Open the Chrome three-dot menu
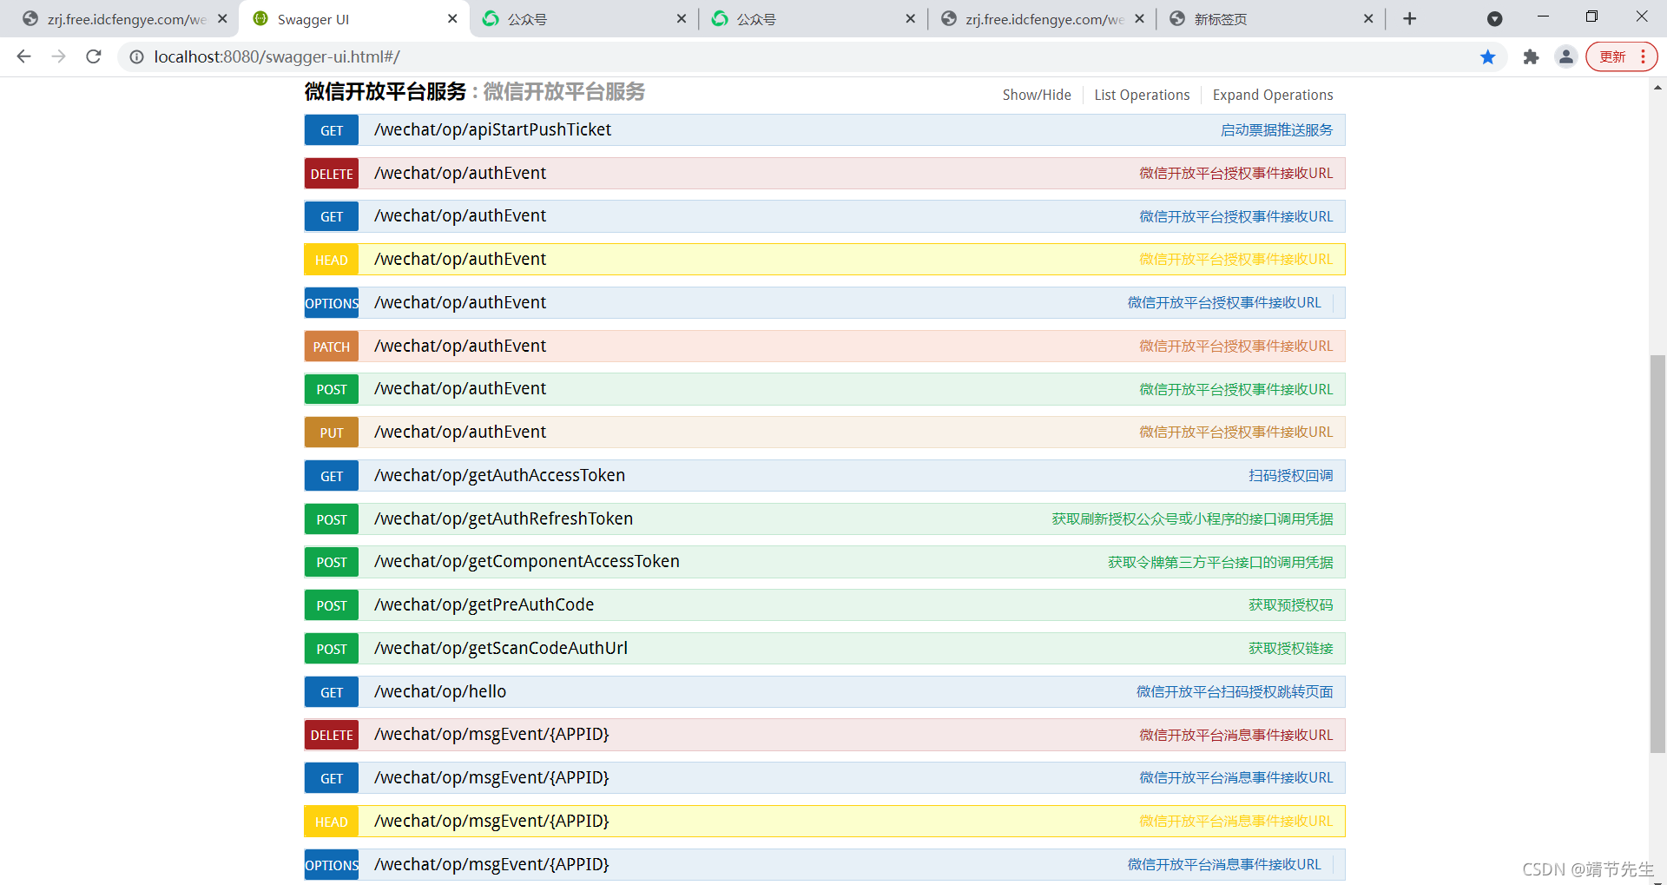Screen dimensions: 1667x885 1644,56
